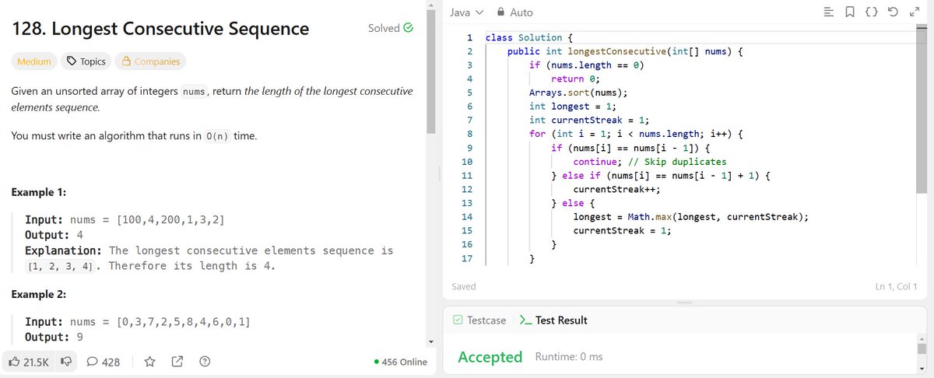Click the share link icon
The image size is (934, 378).
click(177, 362)
